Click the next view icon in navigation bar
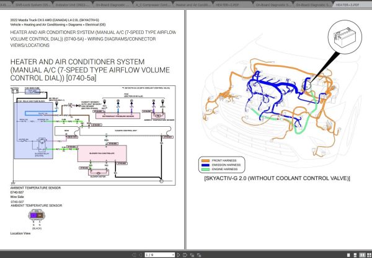Image resolution: width=372 pixels, height=258 pixels. coord(199,255)
